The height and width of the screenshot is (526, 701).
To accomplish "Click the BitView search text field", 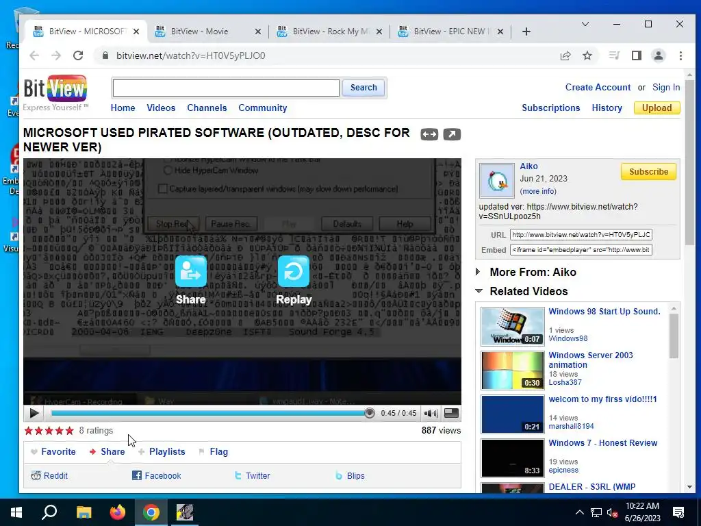I will [226, 88].
